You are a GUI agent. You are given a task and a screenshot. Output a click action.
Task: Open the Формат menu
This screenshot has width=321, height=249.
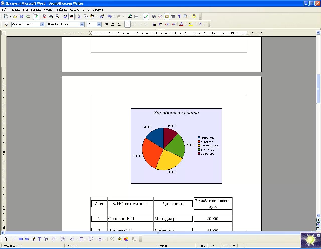pyautogui.click(x=49, y=10)
